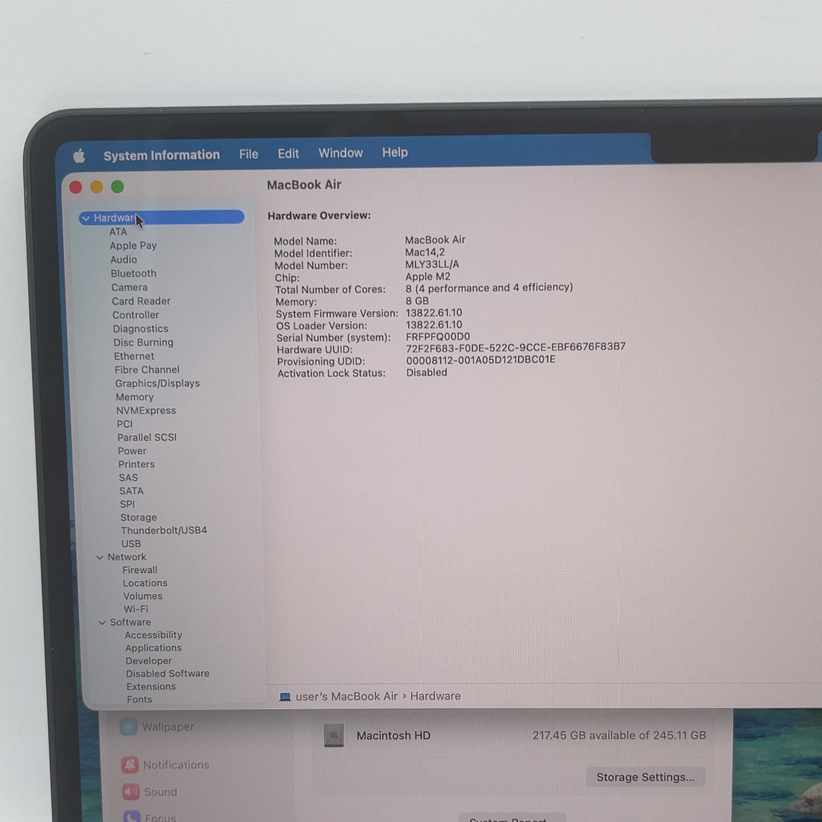The height and width of the screenshot is (822, 822).
Task: Click the green zoom window button
Action: (117, 186)
